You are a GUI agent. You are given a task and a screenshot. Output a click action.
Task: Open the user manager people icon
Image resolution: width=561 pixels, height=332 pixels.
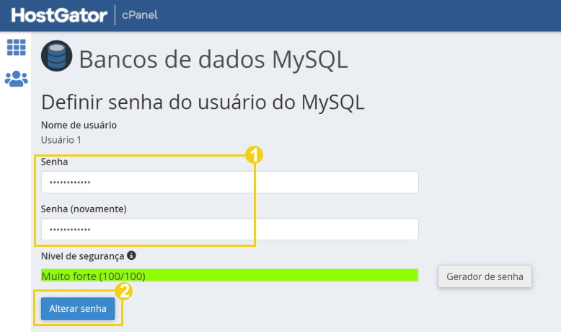tap(16, 79)
